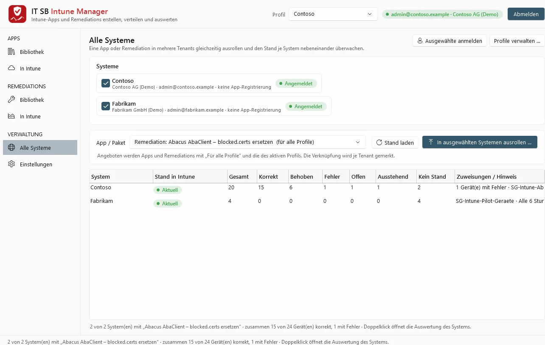Click the person icon in Ausgewählte anmelden
The height and width of the screenshot is (345, 545).
(x=420, y=41)
